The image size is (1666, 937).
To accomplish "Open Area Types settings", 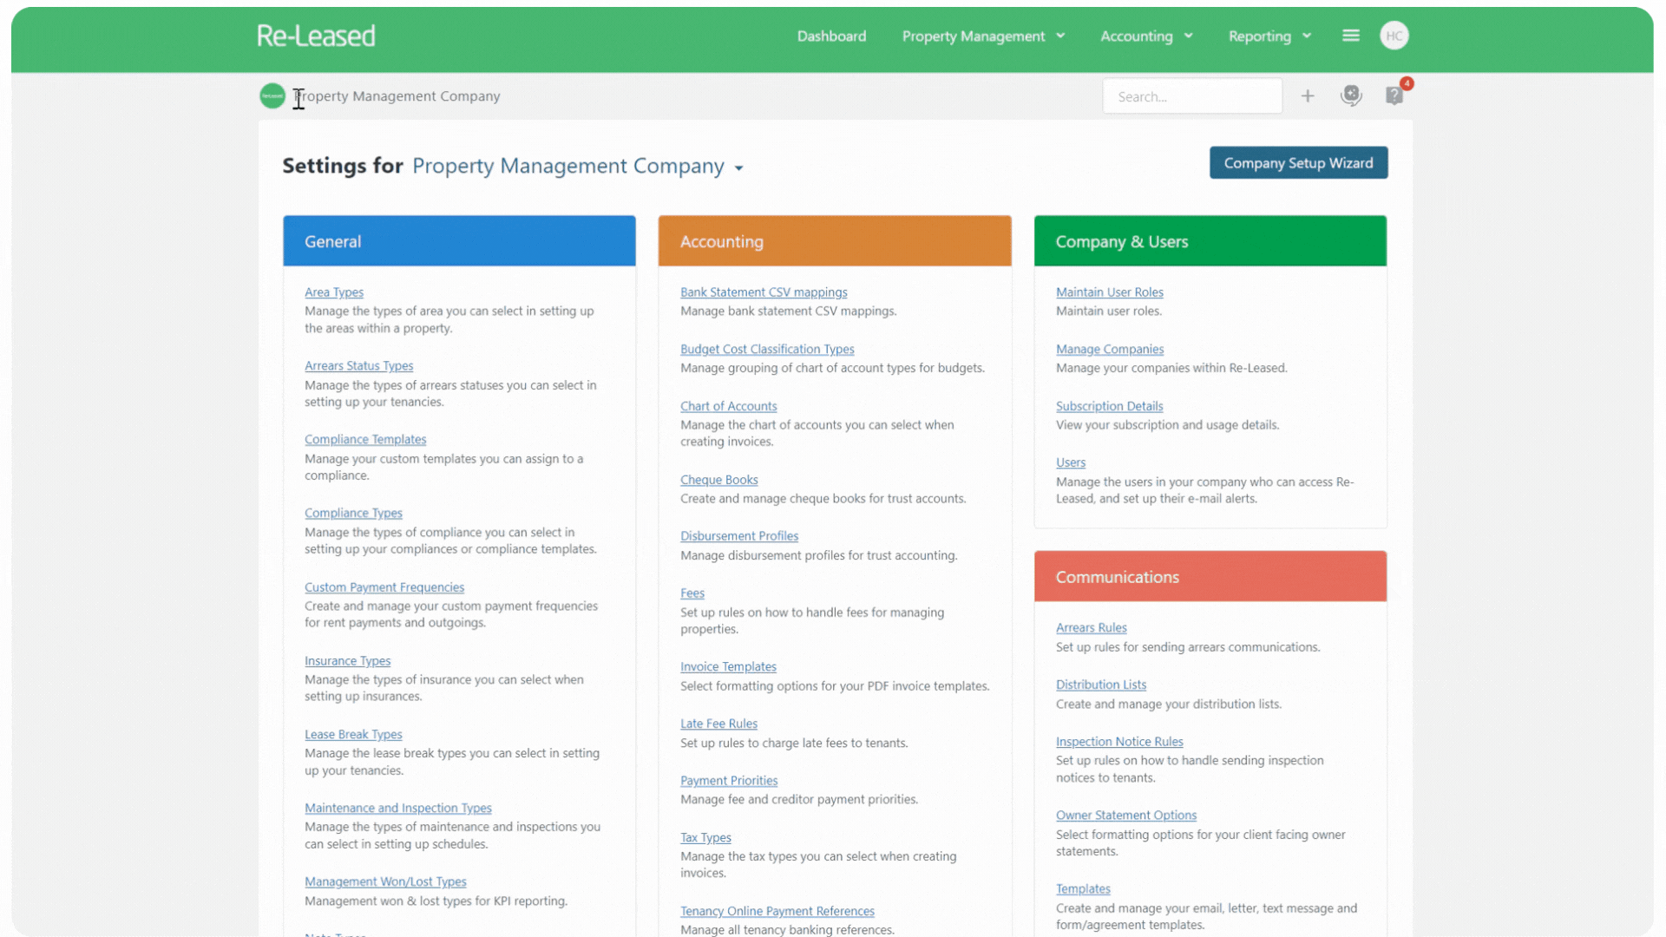I will click(x=333, y=292).
